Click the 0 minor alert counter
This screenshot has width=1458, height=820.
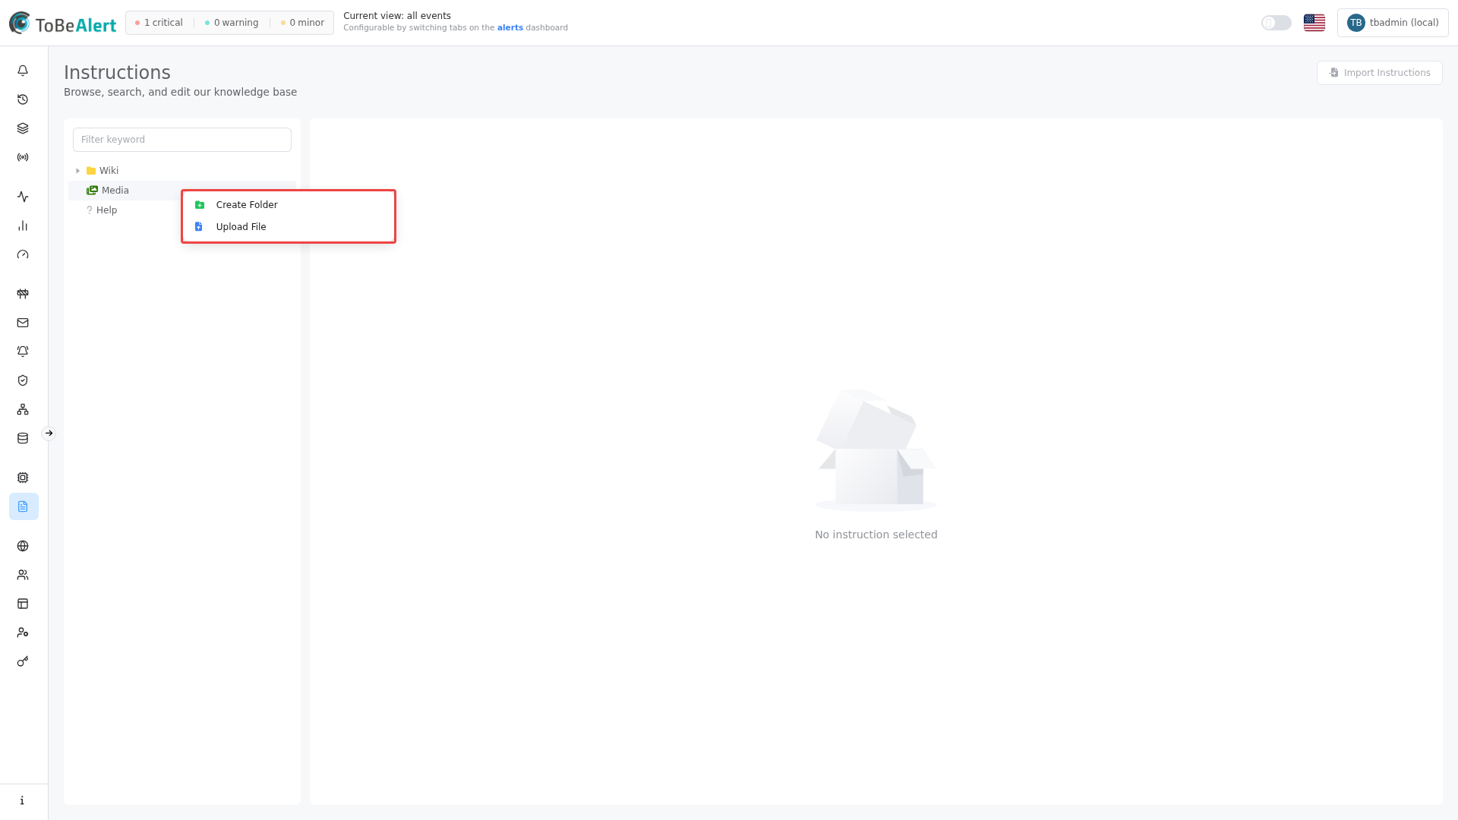click(302, 23)
